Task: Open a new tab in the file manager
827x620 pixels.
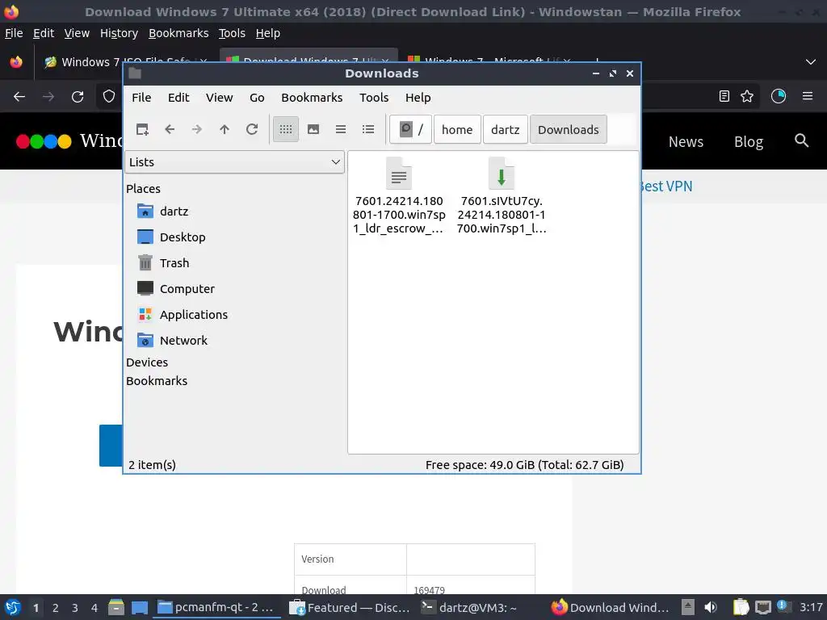Action: point(142,130)
